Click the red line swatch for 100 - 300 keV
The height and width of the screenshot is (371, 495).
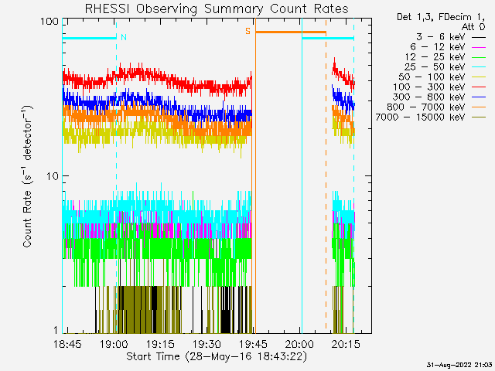pyautogui.click(x=479, y=87)
